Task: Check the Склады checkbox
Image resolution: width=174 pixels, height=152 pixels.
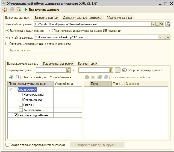Action: coord(21,105)
